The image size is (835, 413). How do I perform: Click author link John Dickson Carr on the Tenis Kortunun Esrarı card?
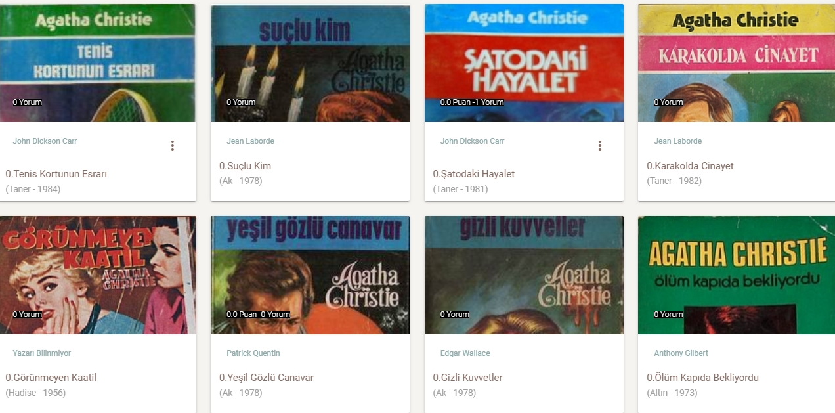[x=45, y=141]
